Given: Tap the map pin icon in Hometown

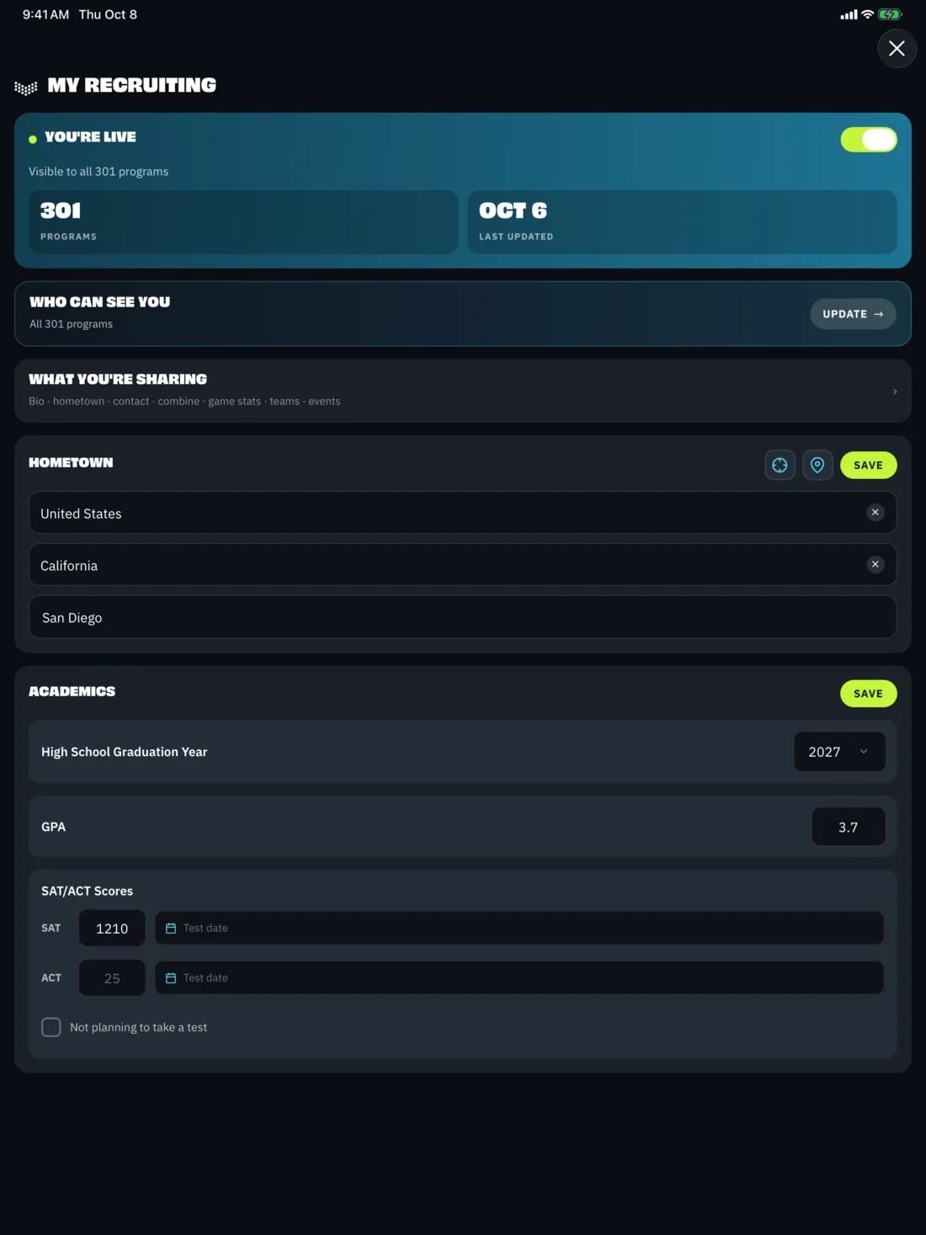Looking at the screenshot, I should (x=817, y=465).
